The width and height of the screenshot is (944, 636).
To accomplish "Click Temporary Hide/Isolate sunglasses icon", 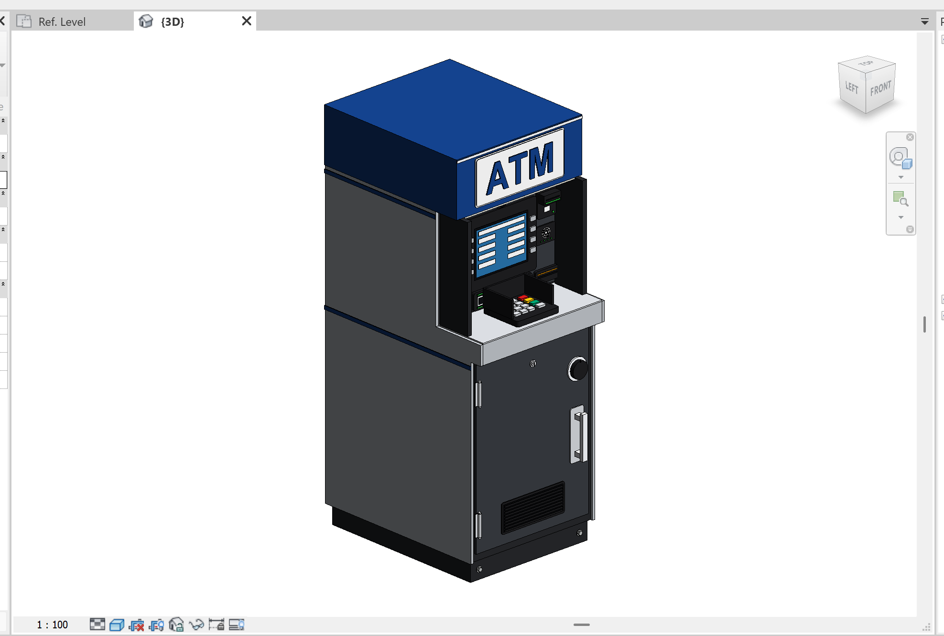I will (x=196, y=625).
